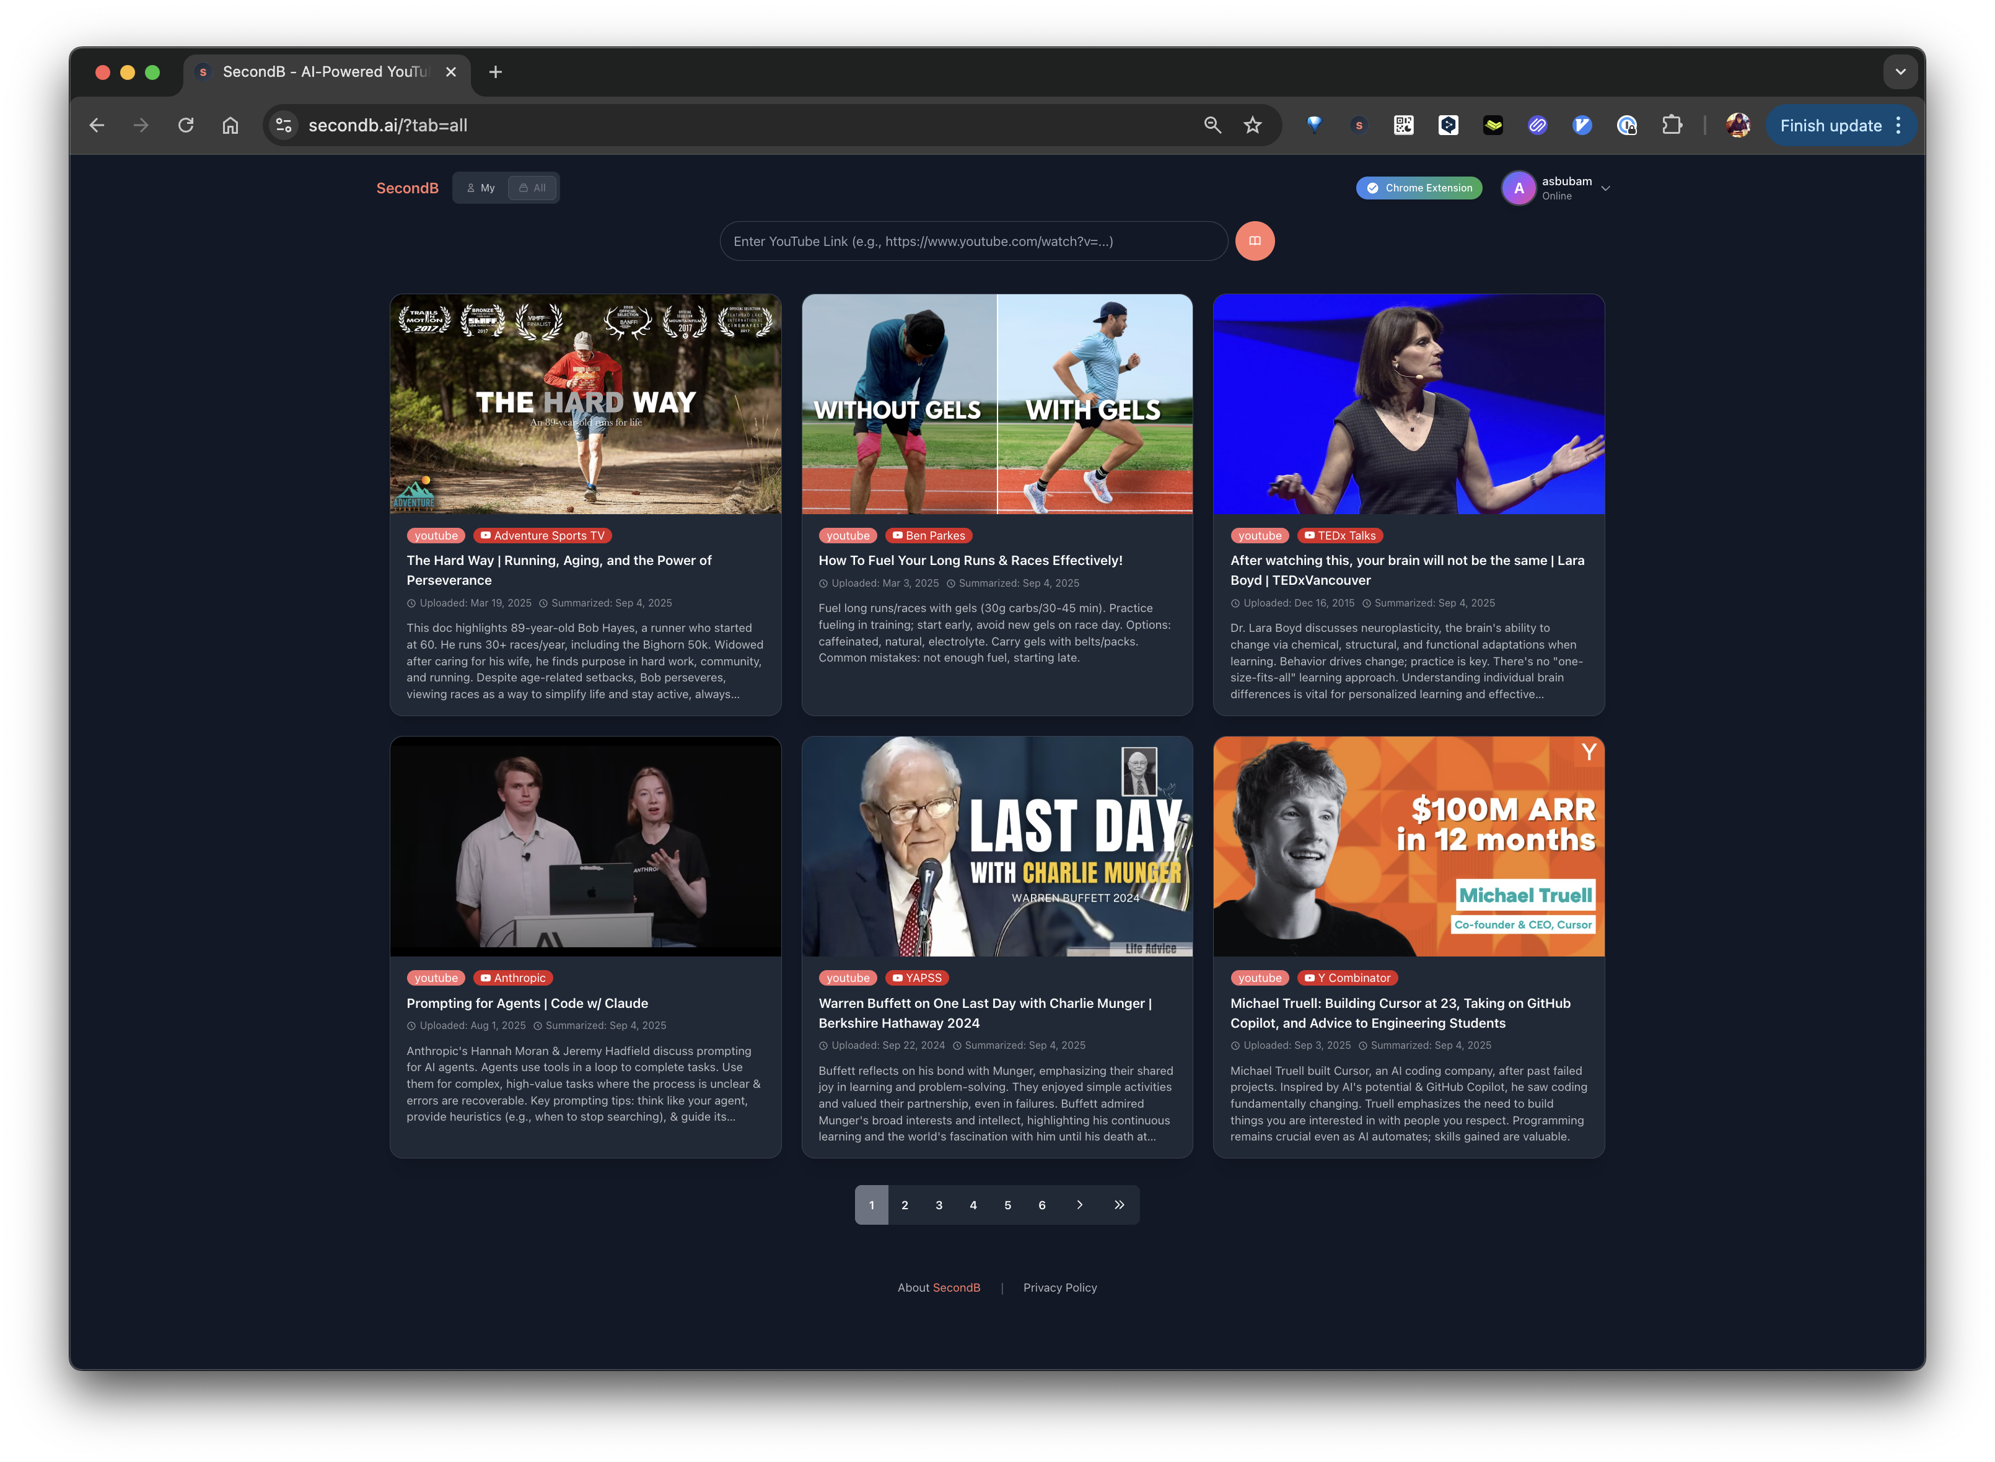1995x1462 pixels.
Task: Open the Without Gels With Gels thumbnail
Action: click(x=997, y=405)
